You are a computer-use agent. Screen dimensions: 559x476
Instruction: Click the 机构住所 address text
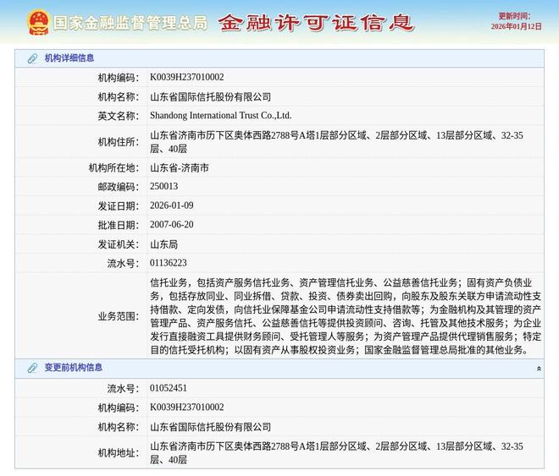tap(336, 141)
